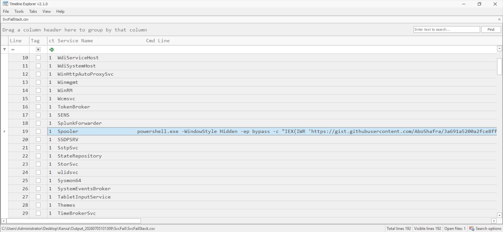Tag the TimeBrokerSvc row checkbox
The height and width of the screenshot is (232, 503).
coord(38,213)
